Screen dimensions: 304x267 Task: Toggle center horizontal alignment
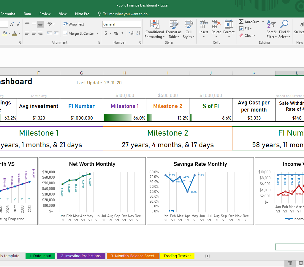[x=34, y=34]
